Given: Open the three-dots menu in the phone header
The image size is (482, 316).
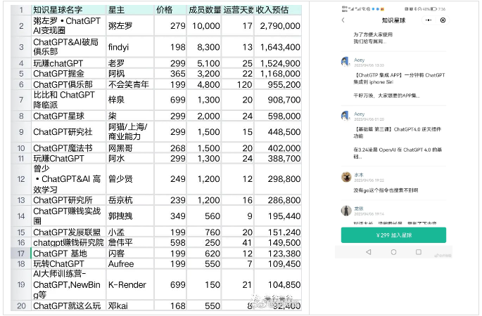Looking at the screenshot, I should 429,20.
